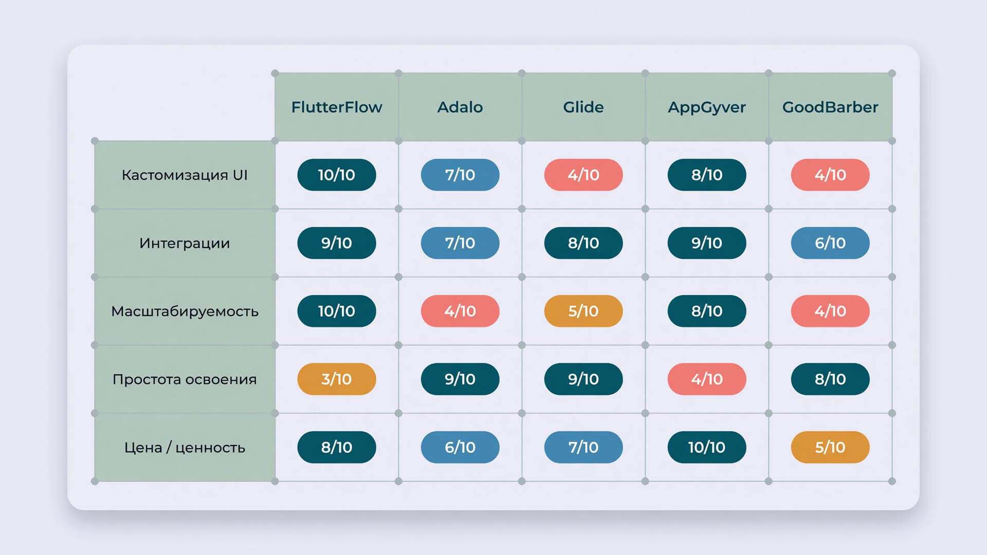Select the AppGyver column header
This screenshot has width=987, height=555.
(707, 107)
